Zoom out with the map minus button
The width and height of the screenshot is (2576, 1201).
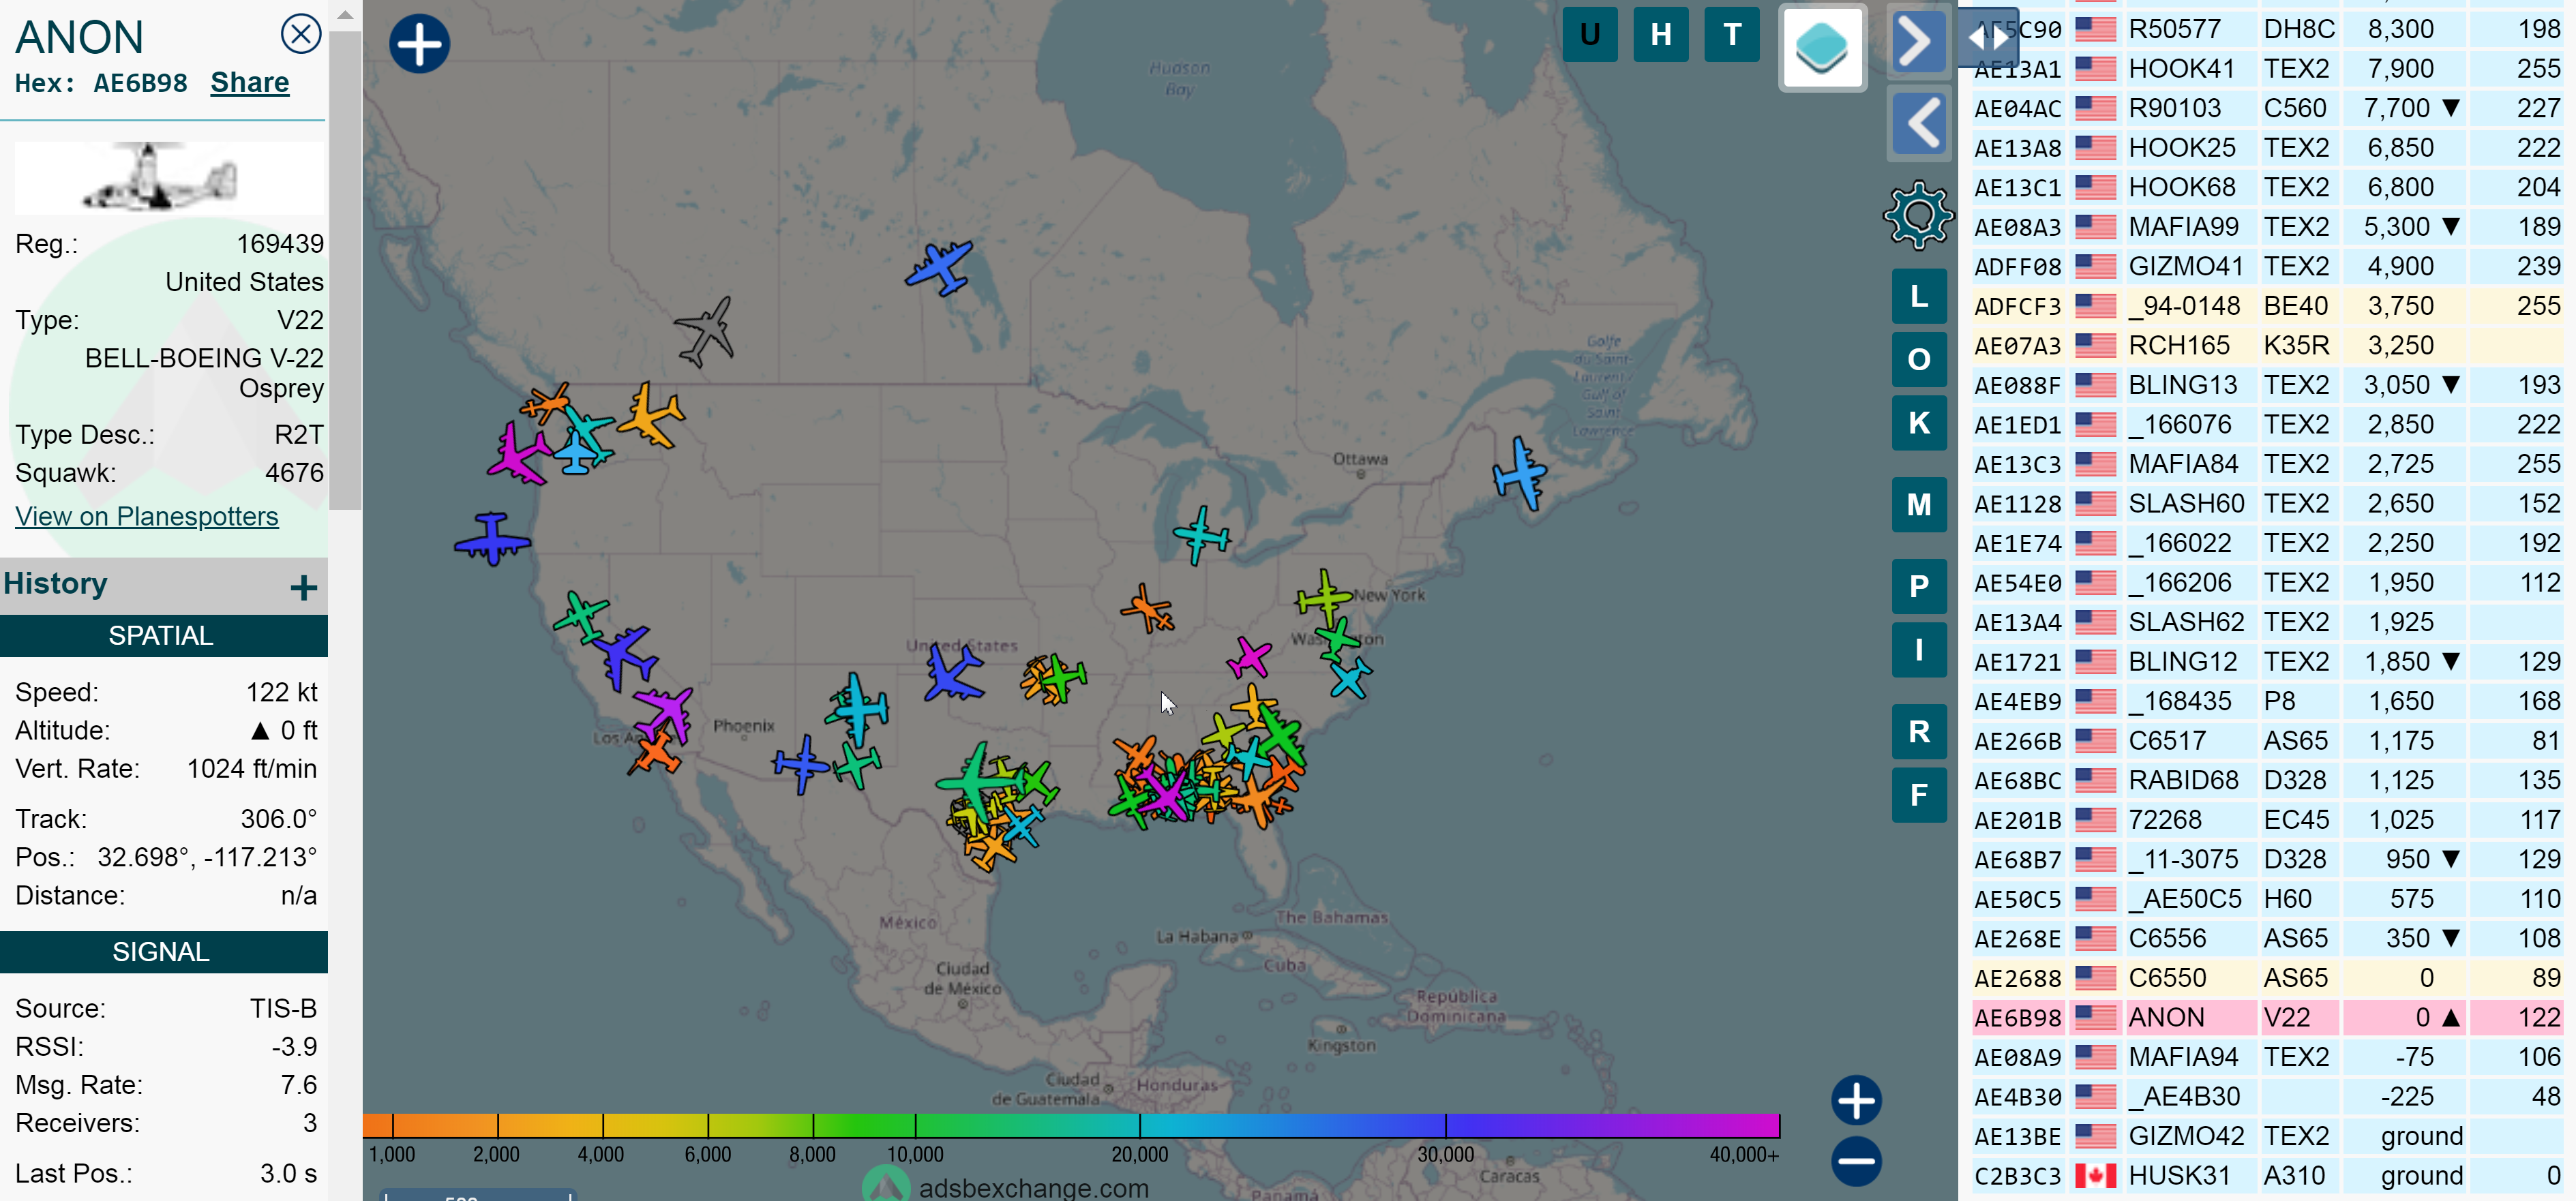1856,1161
